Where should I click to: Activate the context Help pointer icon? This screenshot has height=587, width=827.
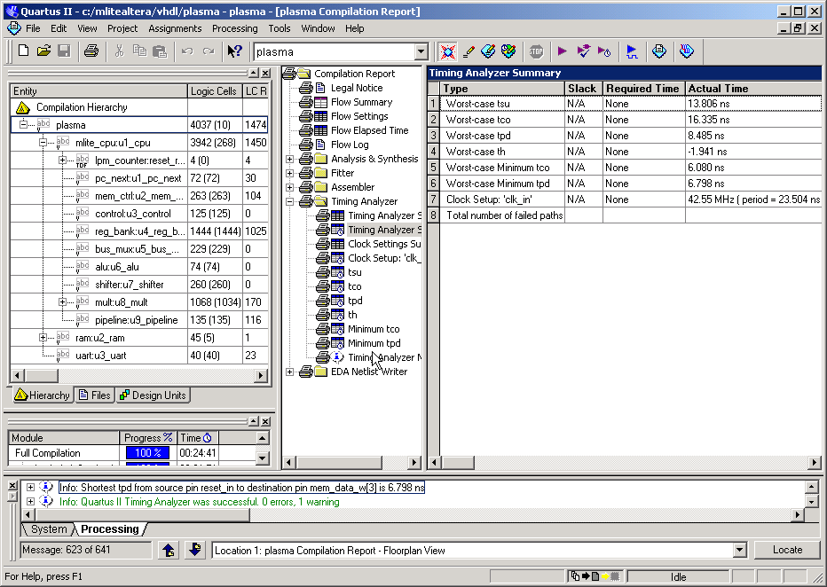click(234, 51)
